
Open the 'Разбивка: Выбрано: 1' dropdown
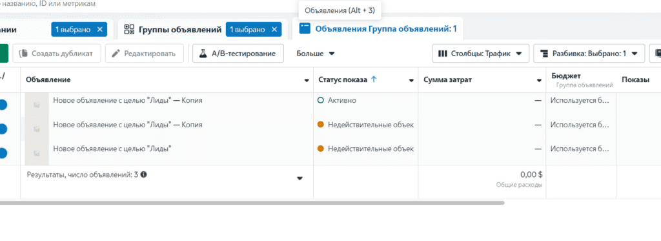coord(589,54)
